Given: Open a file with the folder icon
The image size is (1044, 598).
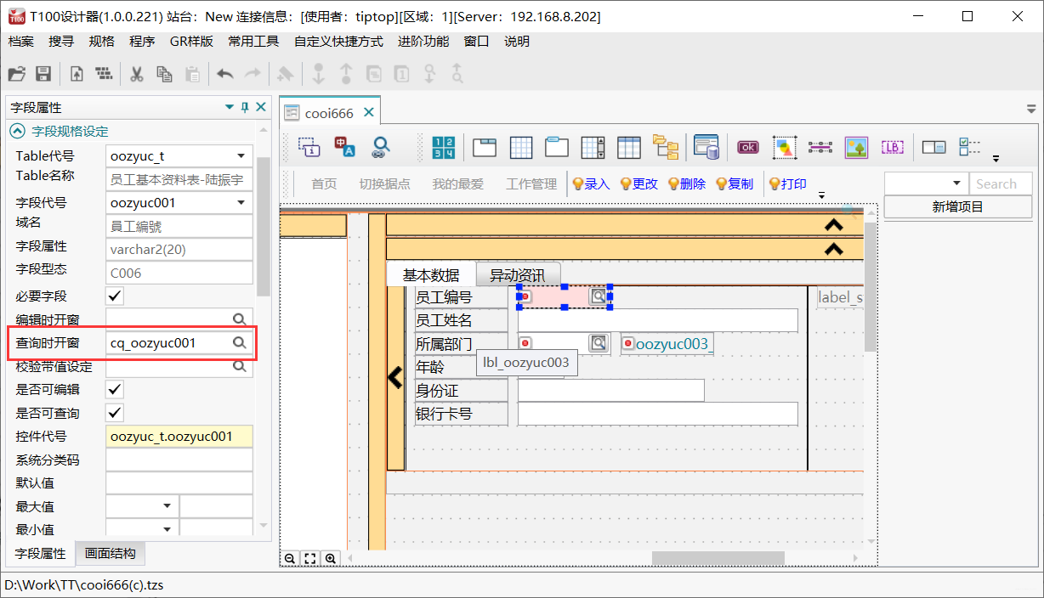Looking at the screenshot, I should [17, 74].
